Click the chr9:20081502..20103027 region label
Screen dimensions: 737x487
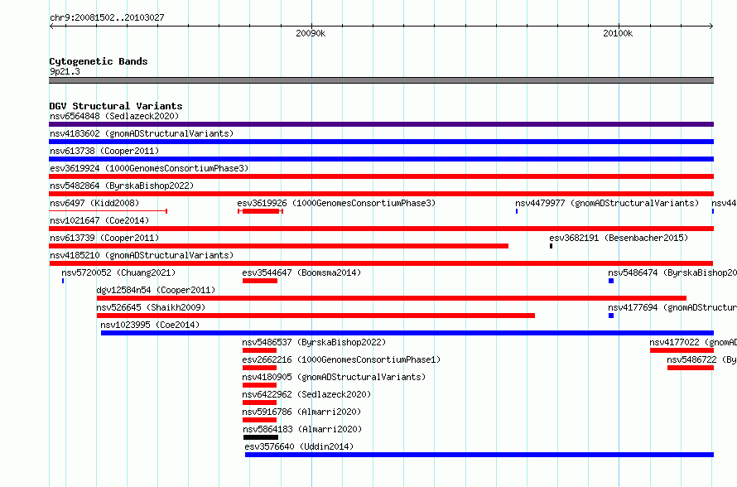(x=107, y=18)
